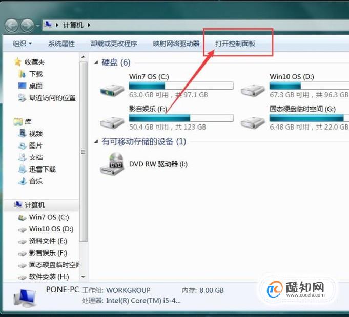Select 收藏夹 in the navigation pane
The height and width of the screenshot is (317, 349).
click(34, 62)
